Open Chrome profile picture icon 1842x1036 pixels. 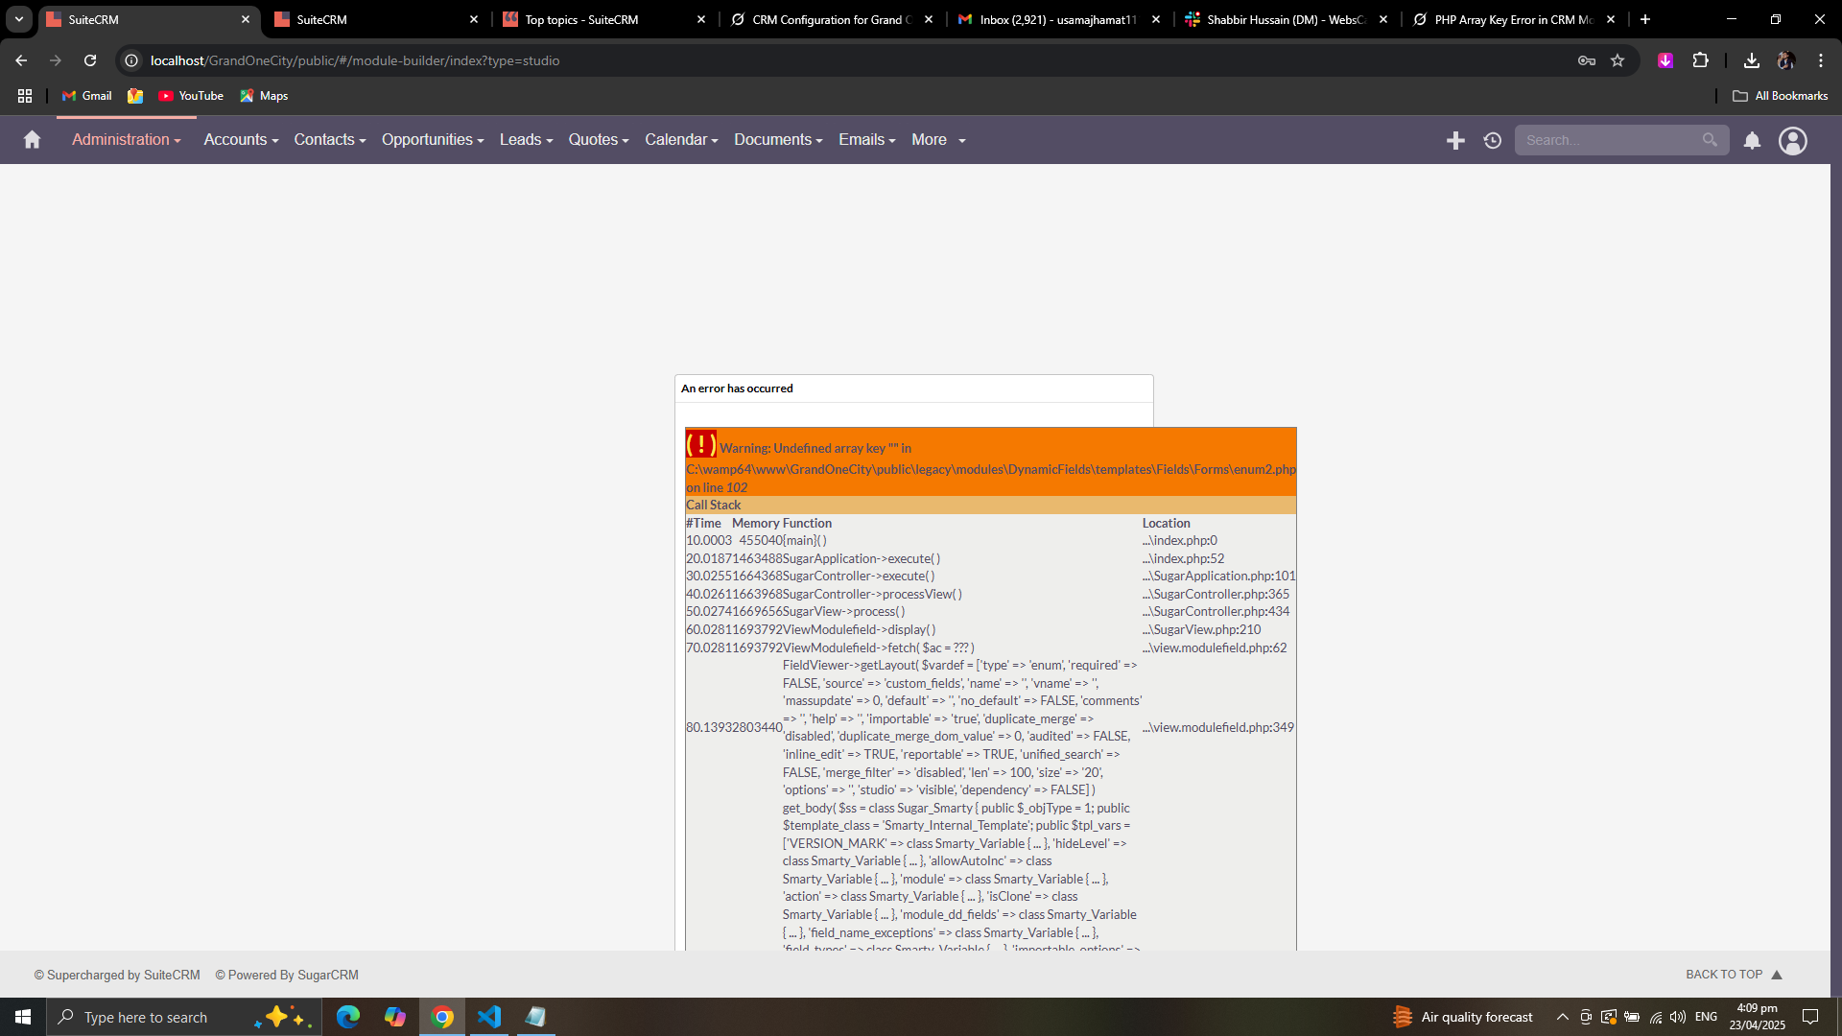click(1786, 60)
